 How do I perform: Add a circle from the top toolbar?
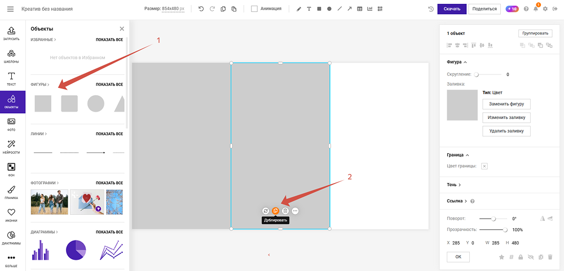329,9
